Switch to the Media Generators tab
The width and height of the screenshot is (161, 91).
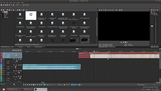[38, 47]
